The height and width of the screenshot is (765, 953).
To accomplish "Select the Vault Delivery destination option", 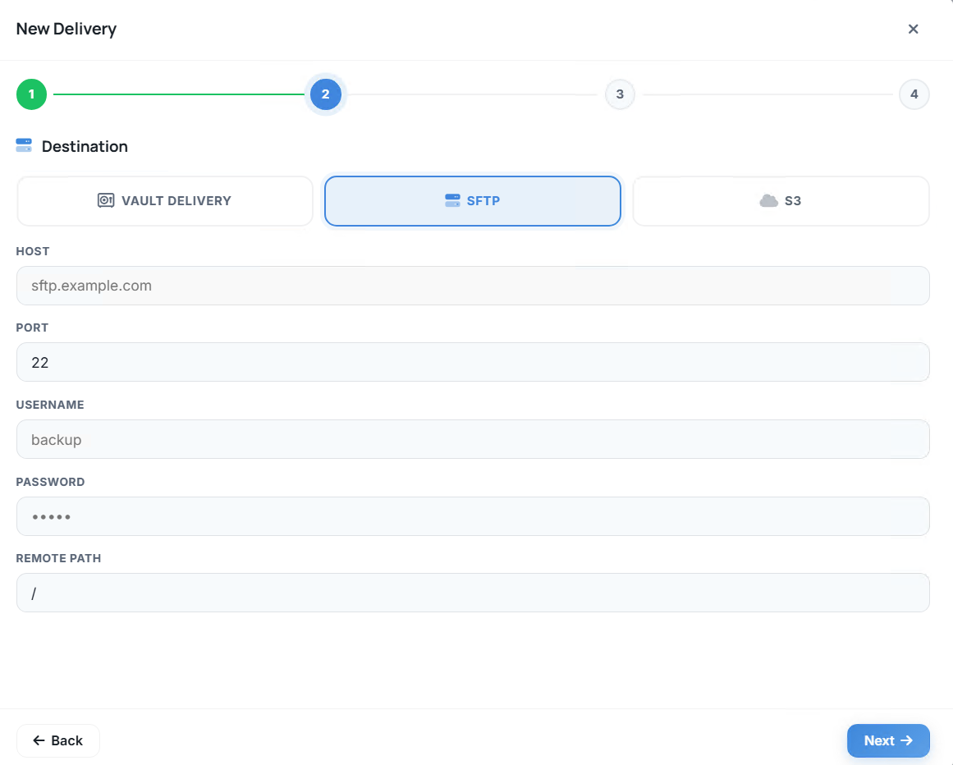I will 165,201.
